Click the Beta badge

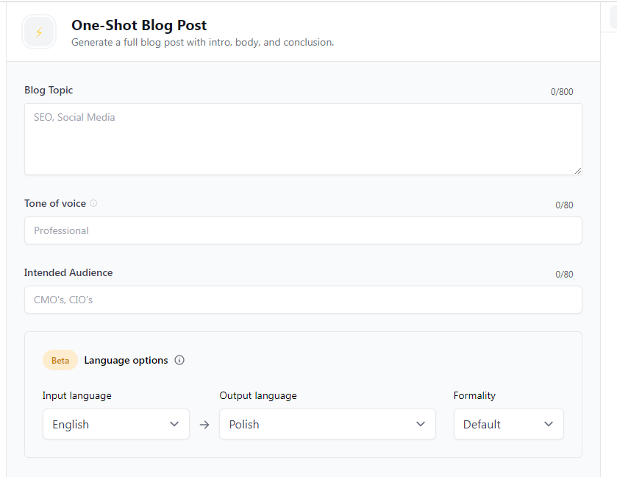[x=60, y=361]
